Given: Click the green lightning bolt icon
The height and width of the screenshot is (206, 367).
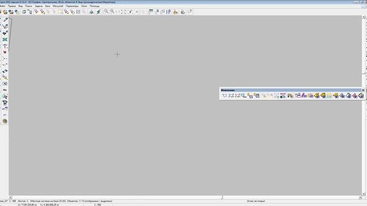Looking at the screenshot, I should click(99, 11).
